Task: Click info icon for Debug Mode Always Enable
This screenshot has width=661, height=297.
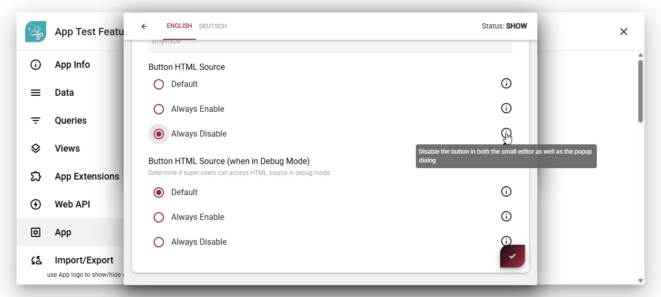Action: coord(506,216)
